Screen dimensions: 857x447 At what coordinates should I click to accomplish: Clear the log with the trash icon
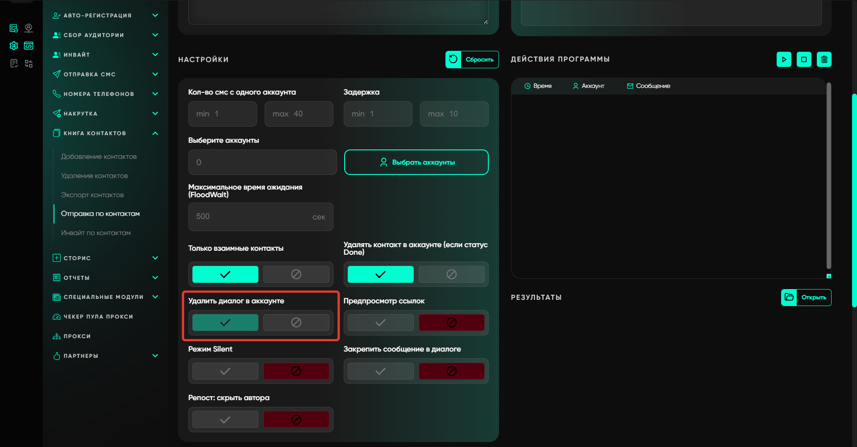pos(824,59)
